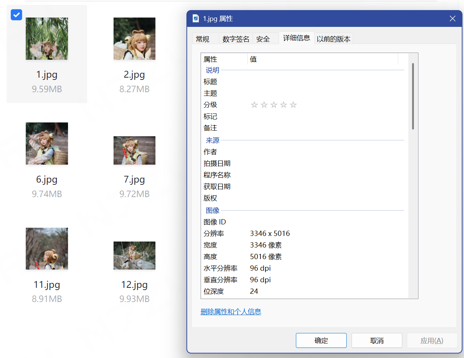Select the 6.jpg thumbnail

pyautogui.click(x=47, y=144)
